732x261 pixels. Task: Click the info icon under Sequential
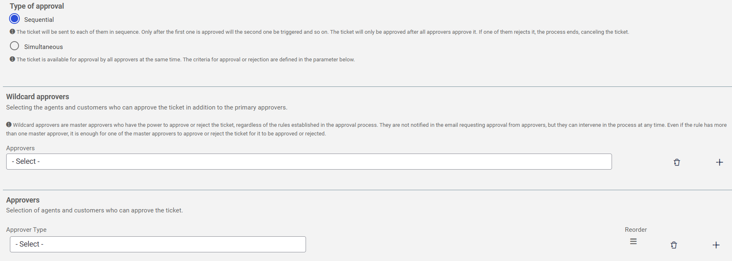[x=12, y=32]
